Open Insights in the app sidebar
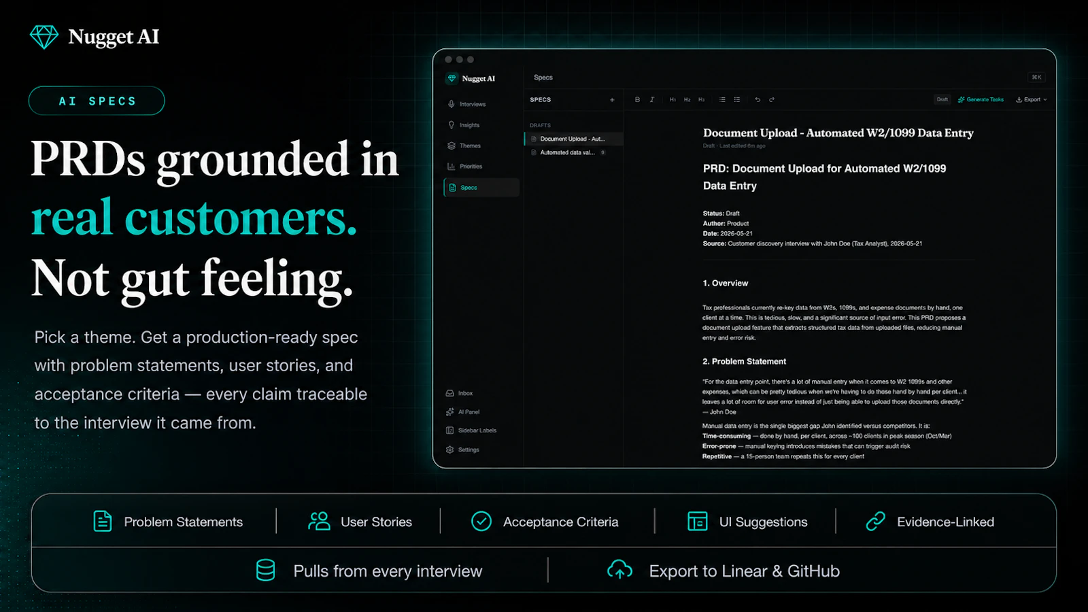 [x=464, y=125]
